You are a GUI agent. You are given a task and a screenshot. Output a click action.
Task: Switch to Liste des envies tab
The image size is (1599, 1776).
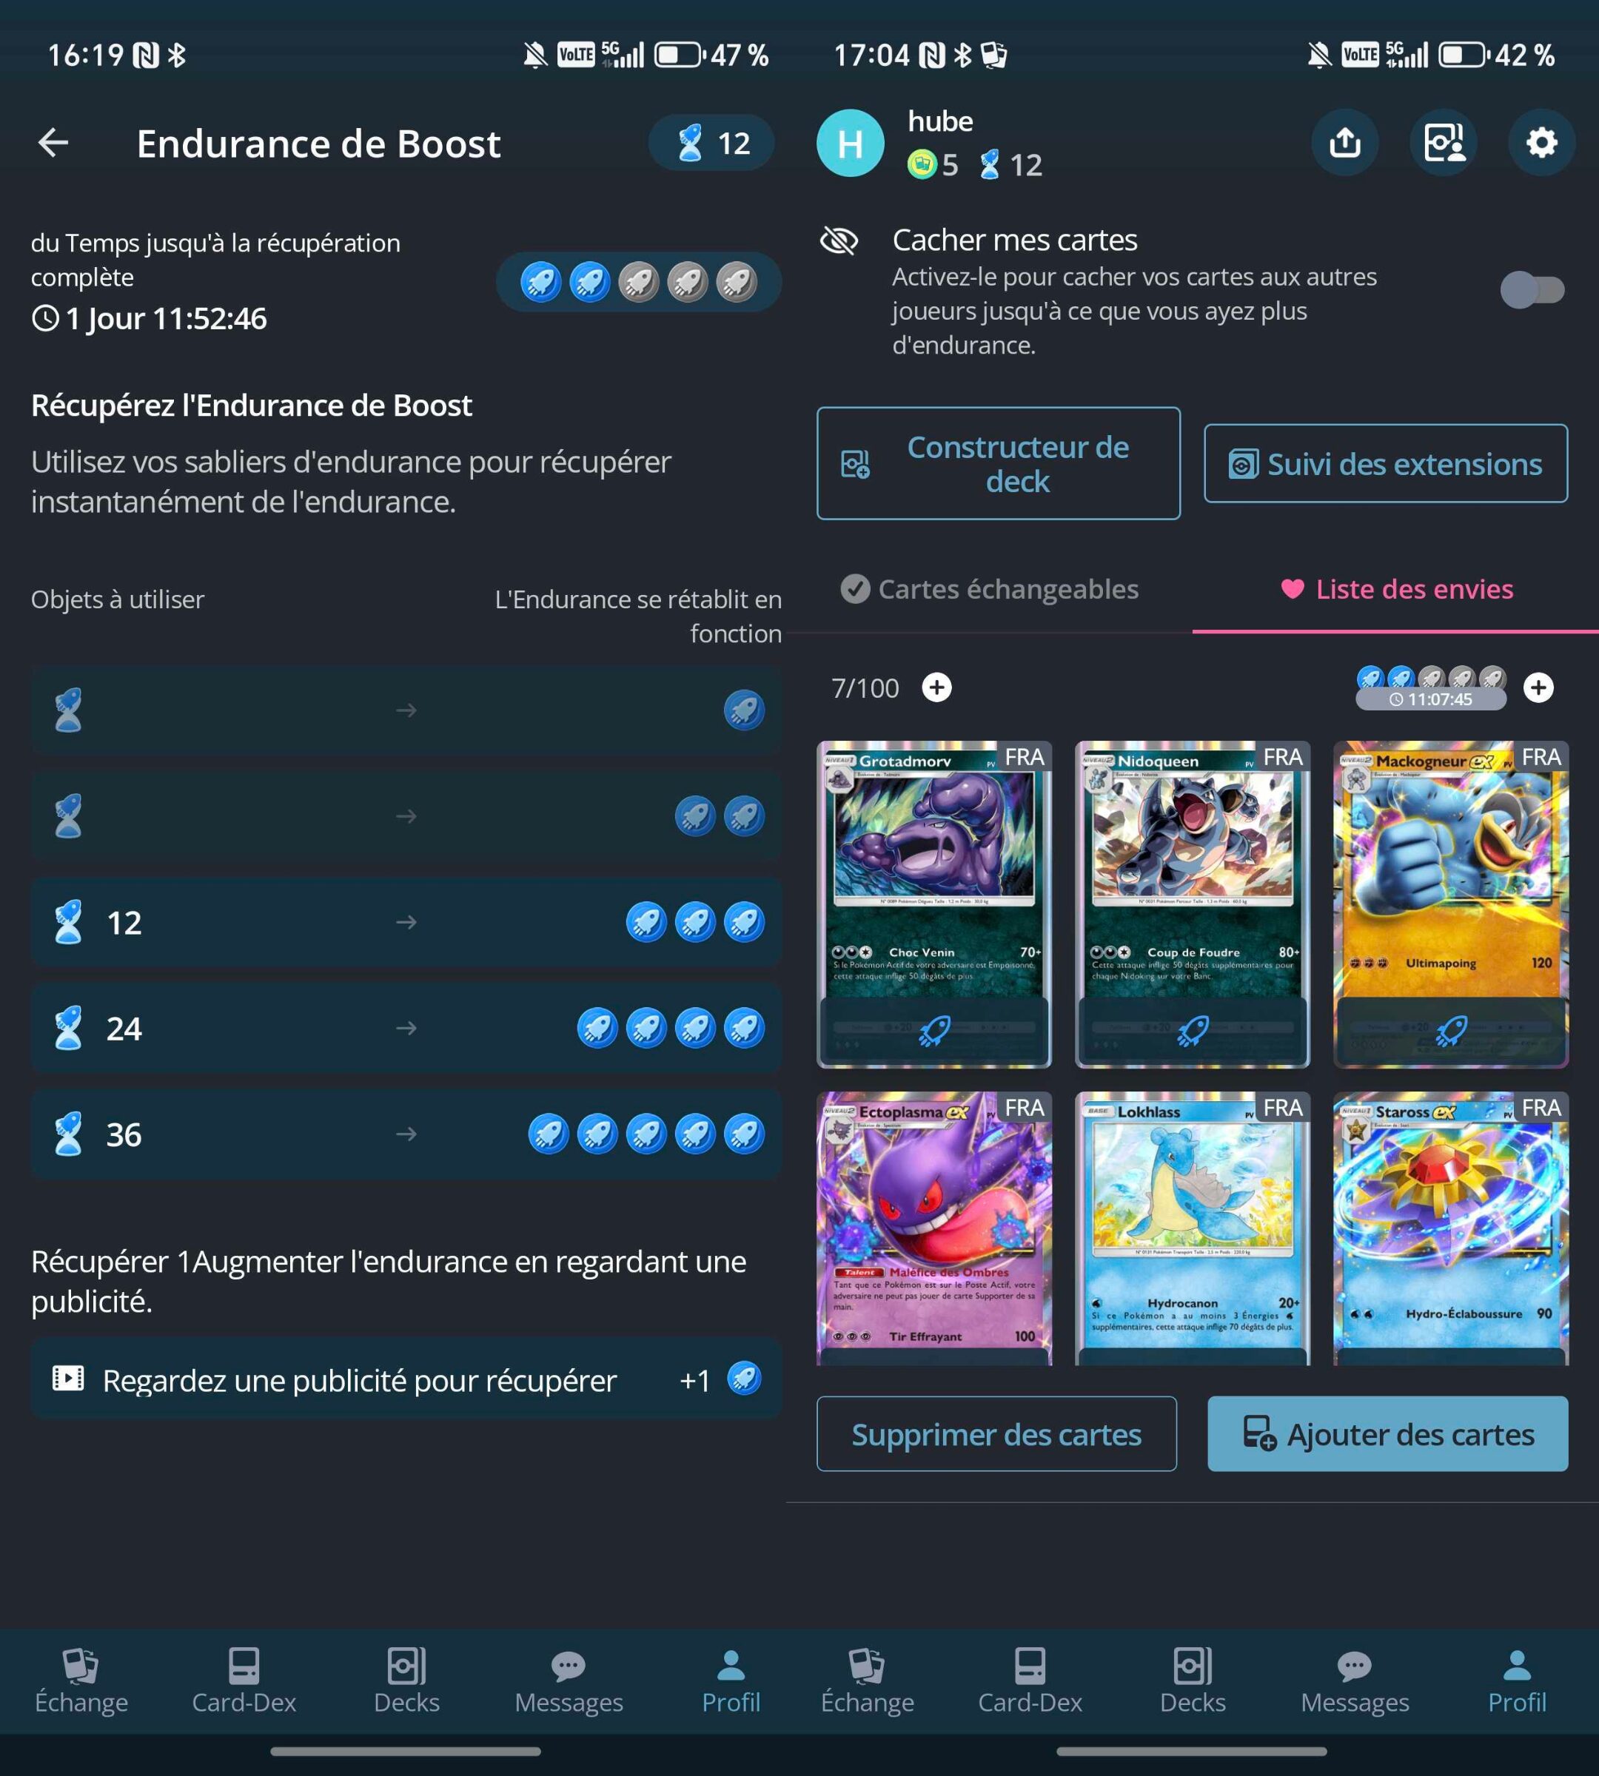click(1397, 588)
